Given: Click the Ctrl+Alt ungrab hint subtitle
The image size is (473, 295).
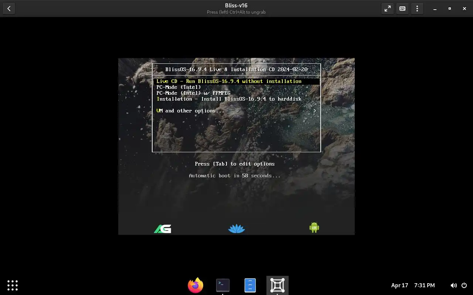Looking at the screenshot, I should tap(236, 12).
